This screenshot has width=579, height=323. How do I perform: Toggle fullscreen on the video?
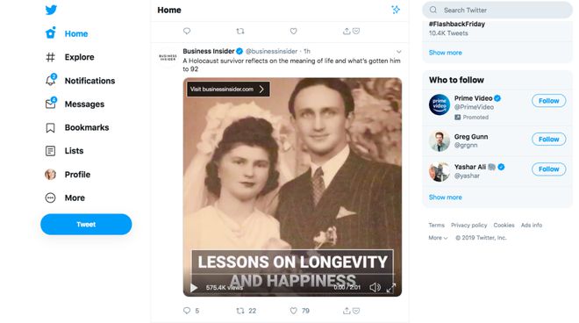(x=391, y=288)
